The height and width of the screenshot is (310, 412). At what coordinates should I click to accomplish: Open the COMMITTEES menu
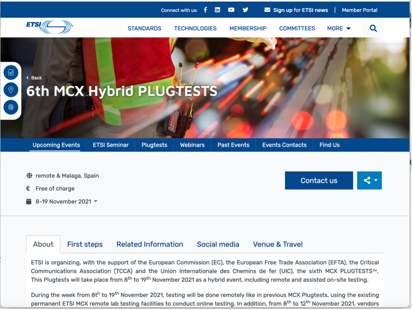297,28
